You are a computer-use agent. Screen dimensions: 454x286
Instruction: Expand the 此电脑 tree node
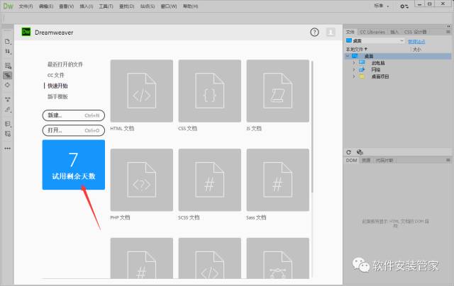tap(353, 62)
